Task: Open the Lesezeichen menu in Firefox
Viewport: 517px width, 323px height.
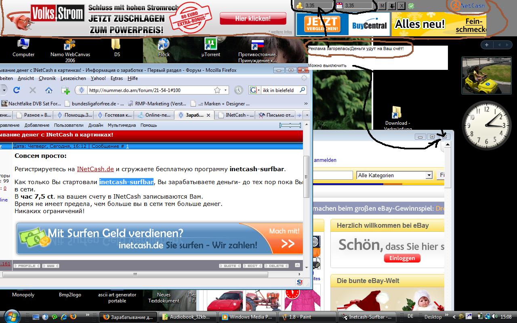Action: (x=73, y=78)
